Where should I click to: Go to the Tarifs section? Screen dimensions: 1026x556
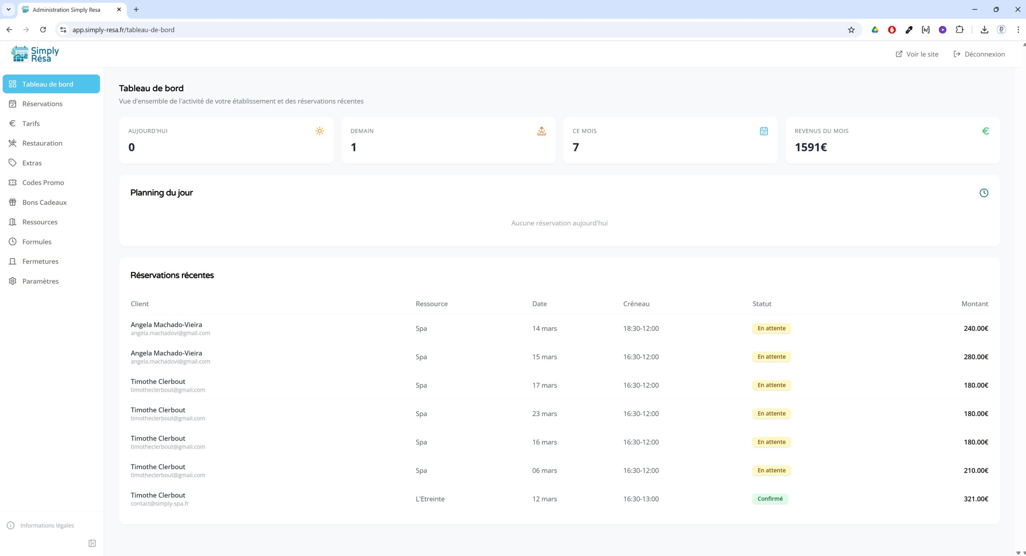[x=31, y=124]
